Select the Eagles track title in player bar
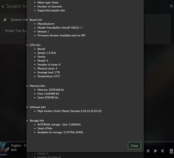This screenshot has width=174, height=158. (x=19, y=145)
